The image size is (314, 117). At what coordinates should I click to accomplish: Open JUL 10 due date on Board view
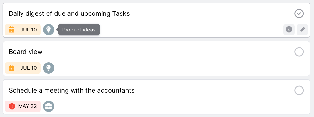[x=23, y=68]
